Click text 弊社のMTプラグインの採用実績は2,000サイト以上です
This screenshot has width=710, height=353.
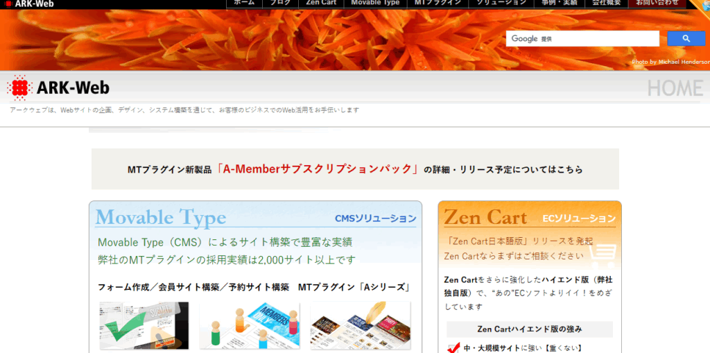click(227, 259)
